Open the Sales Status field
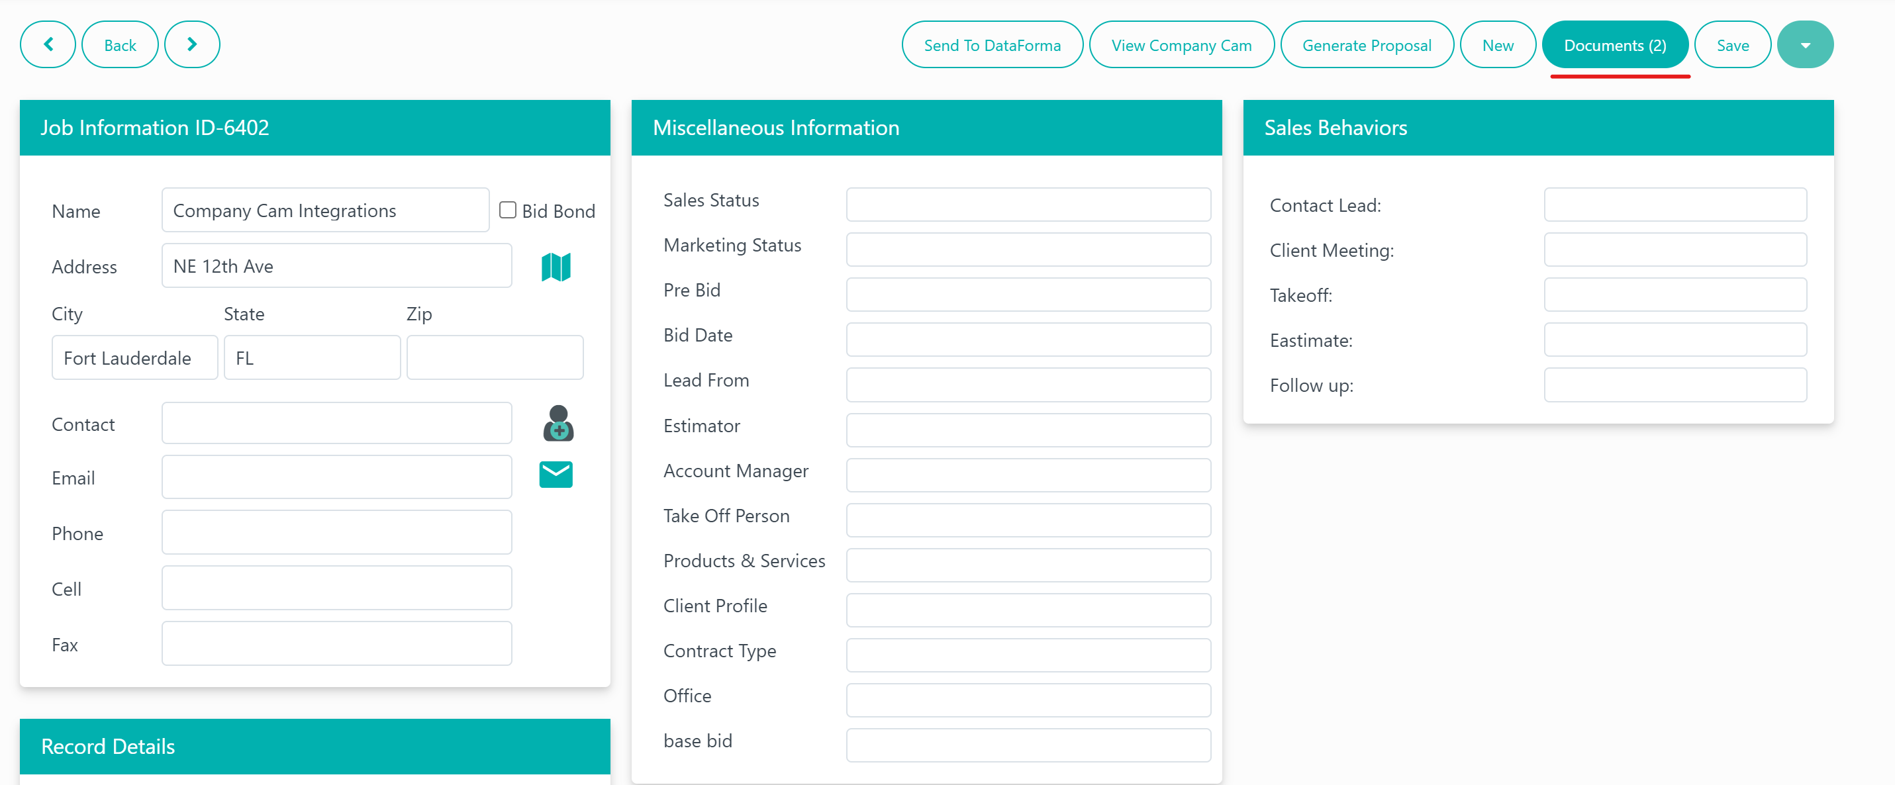Screen dimensions: 1895x785 point(1028,205)
